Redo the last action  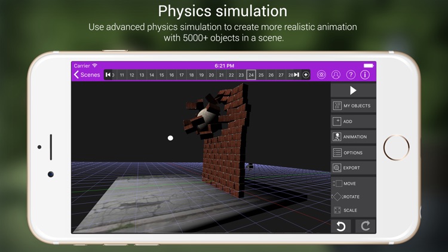pos(366,226)
